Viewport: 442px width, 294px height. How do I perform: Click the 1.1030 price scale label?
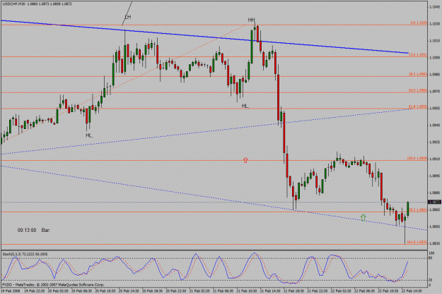pyautogui.click(x=434, y=24)
